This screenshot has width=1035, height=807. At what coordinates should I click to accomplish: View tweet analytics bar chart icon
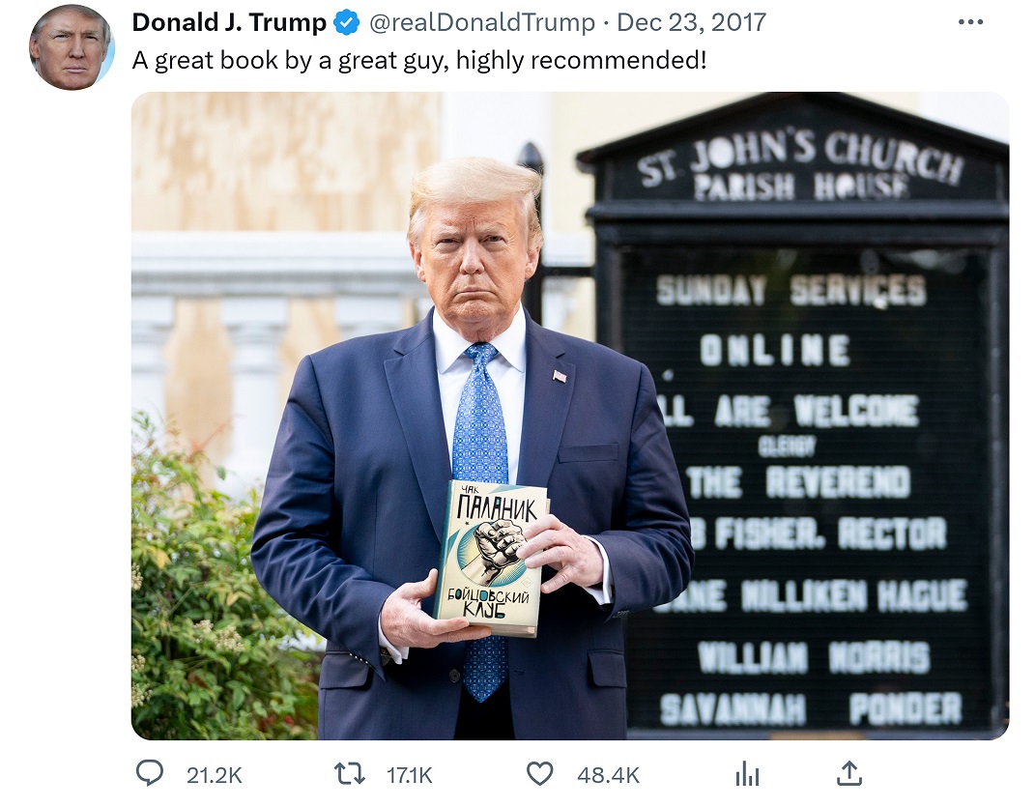(x=747, y=774)
